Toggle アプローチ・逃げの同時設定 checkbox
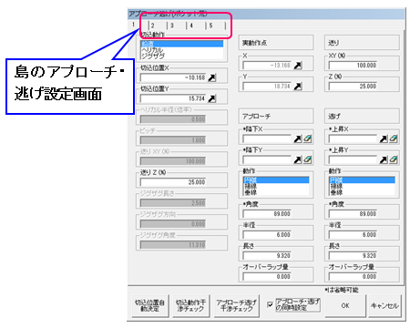Screen dimensions: 410x328 click(270, 304)
